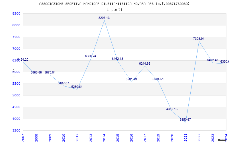This screenshot has height=143, width=229.
Task: Select the 2019 year axis label
Action: (x=159, y=138)
